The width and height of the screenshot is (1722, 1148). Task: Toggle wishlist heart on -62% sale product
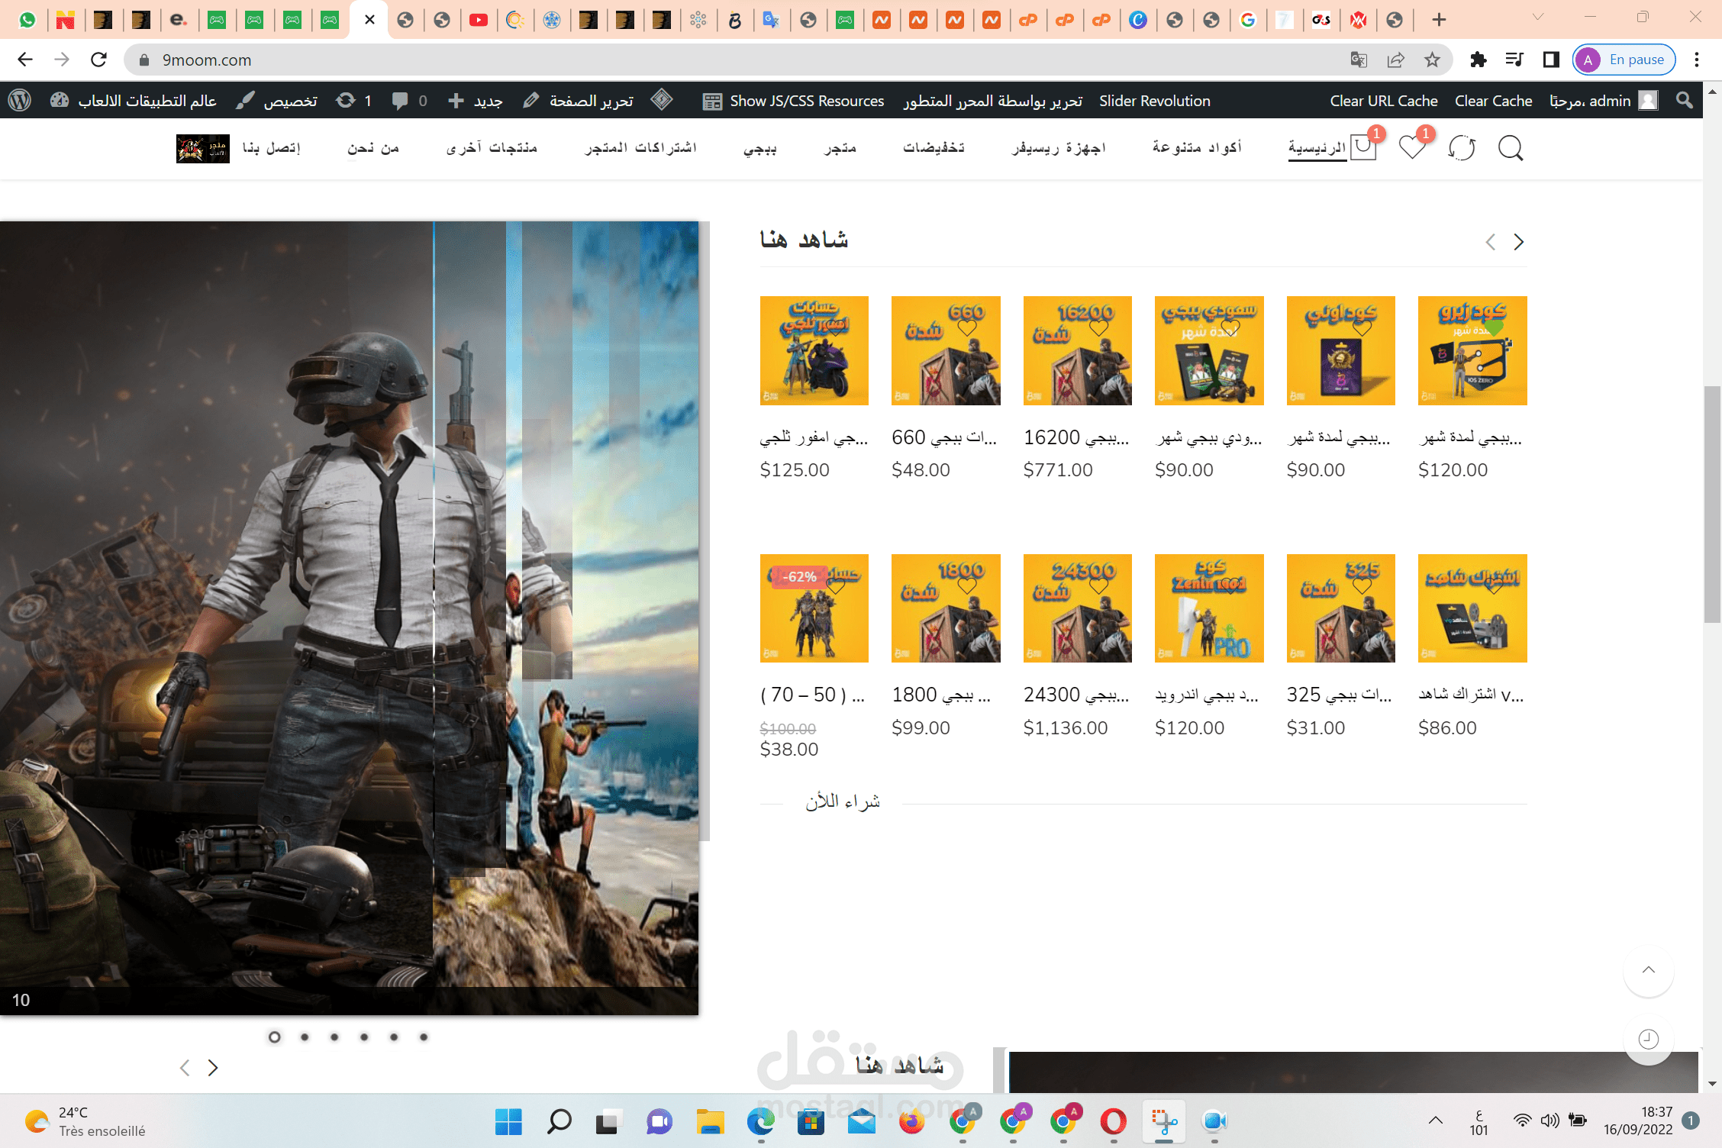pyautogui.click(x=836, y=586)
